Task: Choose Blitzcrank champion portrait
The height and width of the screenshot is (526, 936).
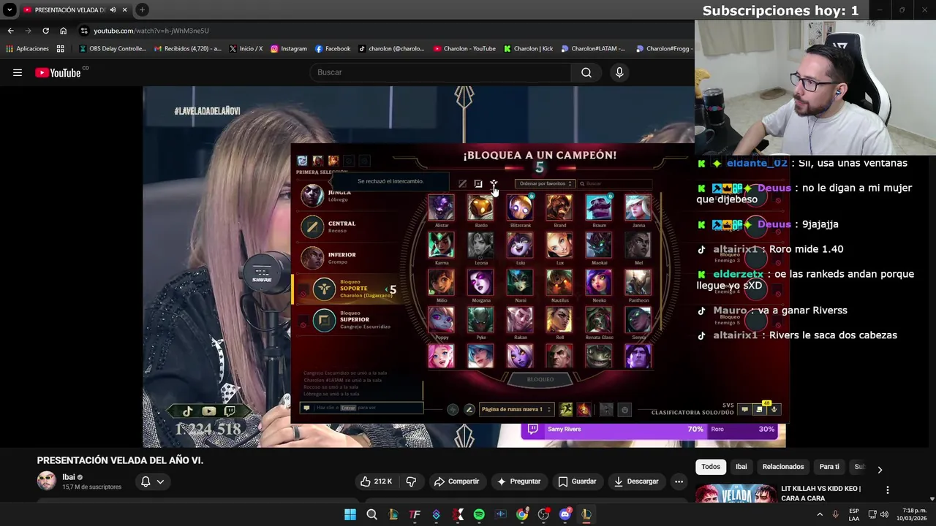Action: [x=520, y=208]
